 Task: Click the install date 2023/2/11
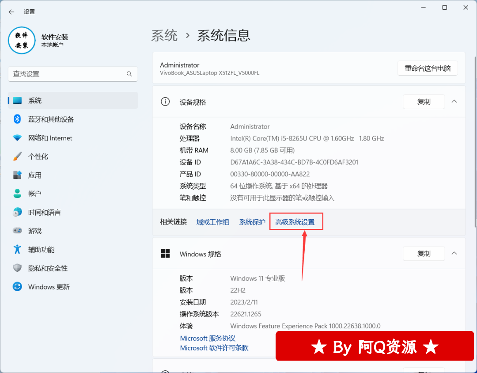[x=244, y=302]
